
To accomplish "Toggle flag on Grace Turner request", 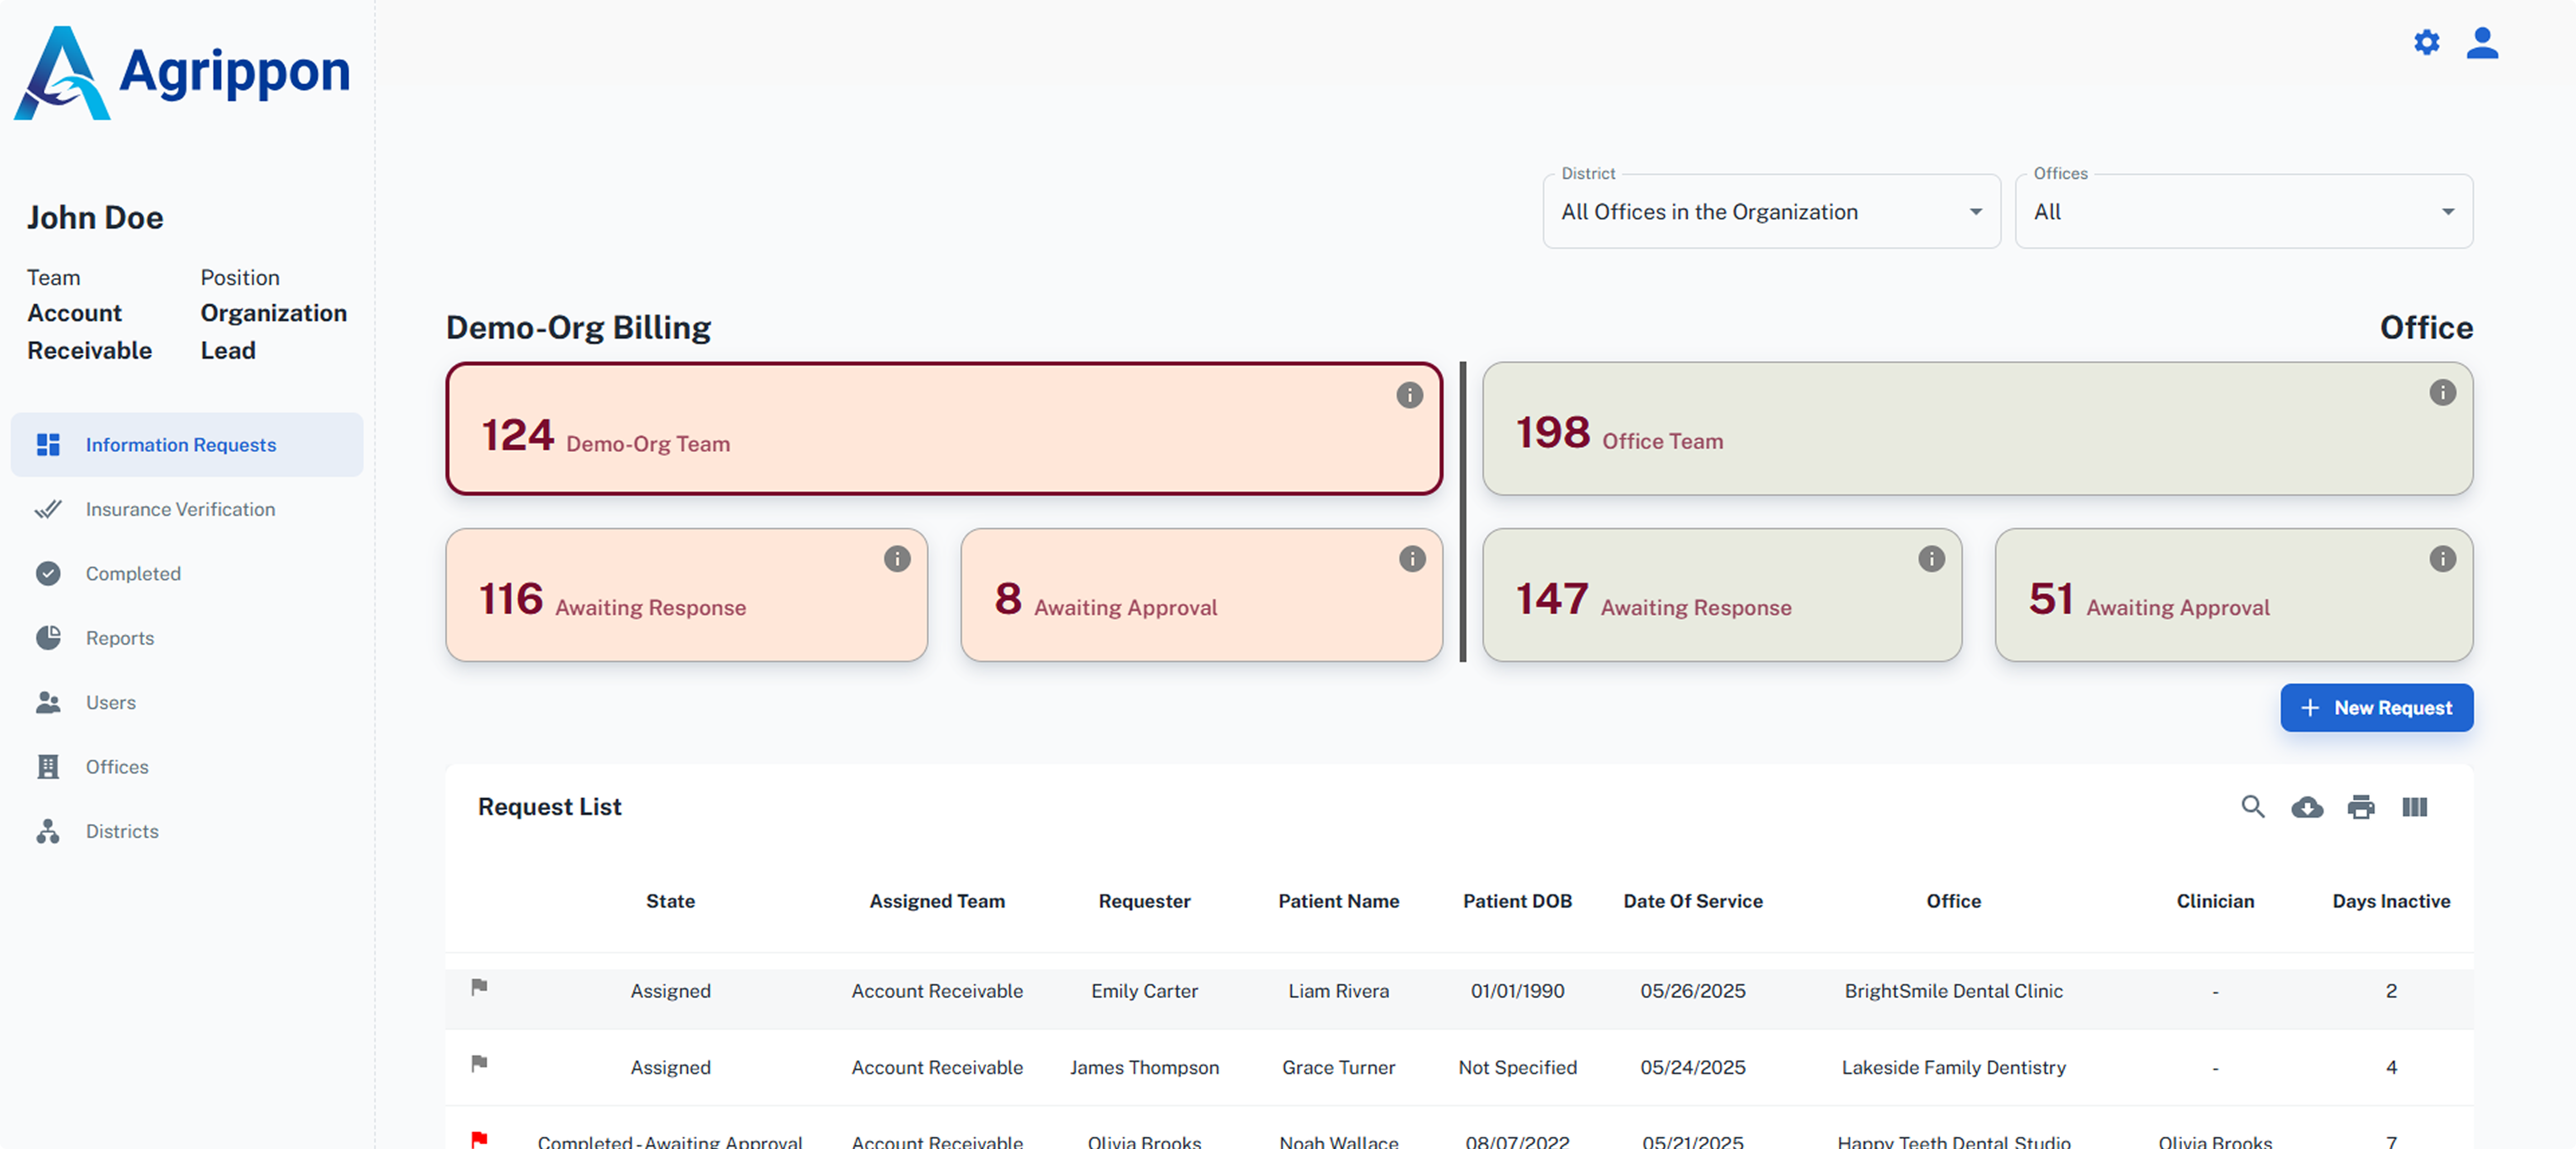I will 479,1063.
